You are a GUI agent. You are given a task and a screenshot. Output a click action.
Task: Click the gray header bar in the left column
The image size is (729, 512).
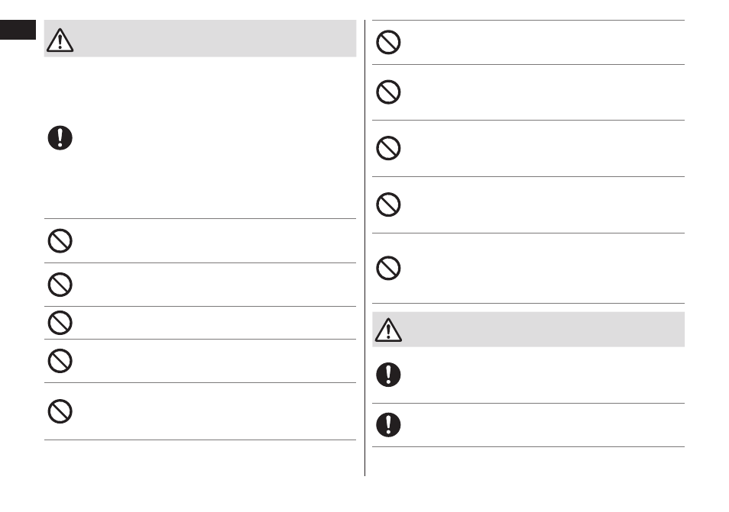[200, 38]
